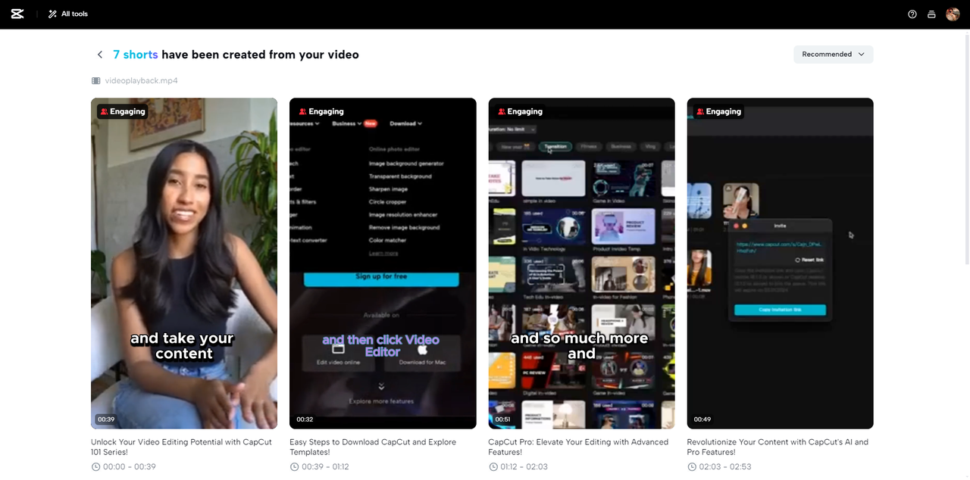Click the 00:32 duration label on second short
The width and height of the screenshot is (970, 480).
305,419
